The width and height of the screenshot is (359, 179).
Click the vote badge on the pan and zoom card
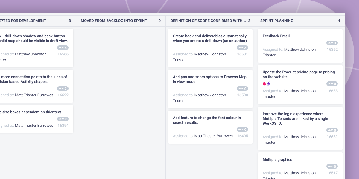coord(242,89)
